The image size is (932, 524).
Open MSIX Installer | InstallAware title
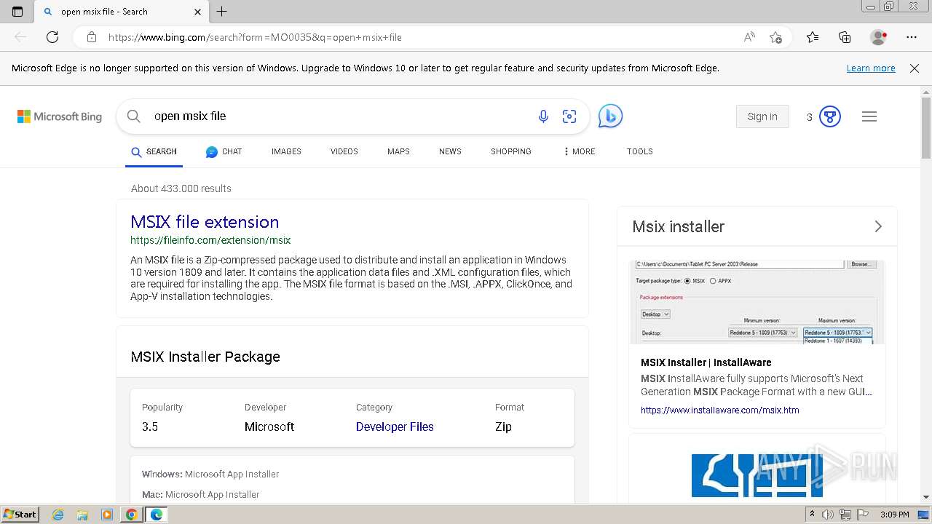(x=706, y=362)
